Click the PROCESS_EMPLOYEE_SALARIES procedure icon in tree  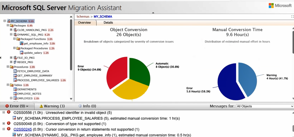[15, 80]
